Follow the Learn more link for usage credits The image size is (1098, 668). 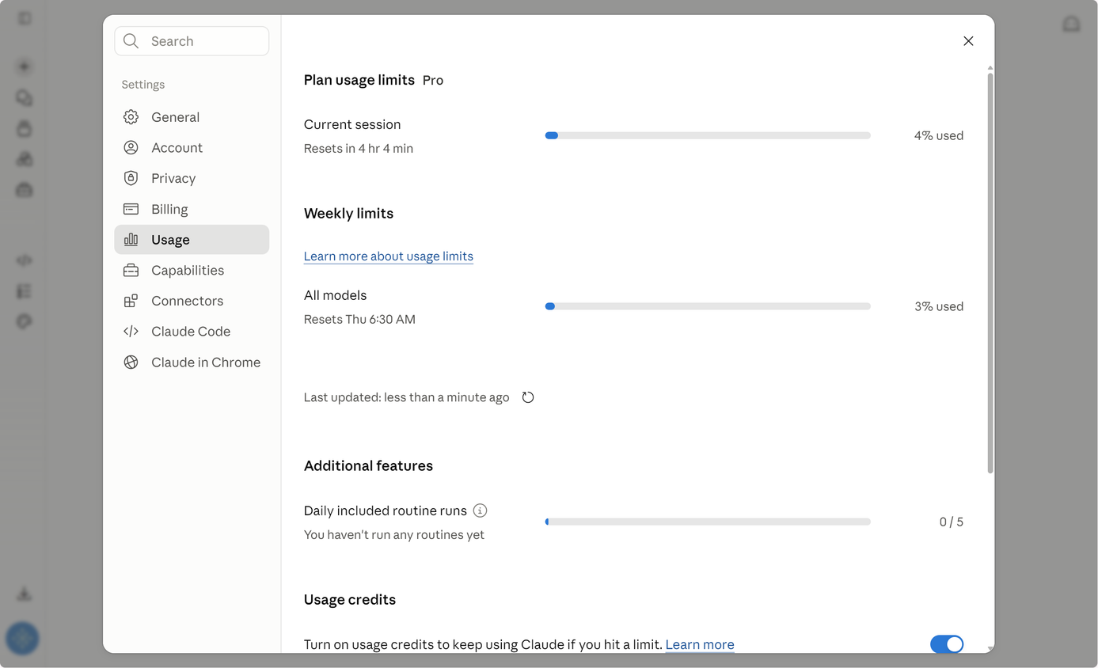[700, 644]
